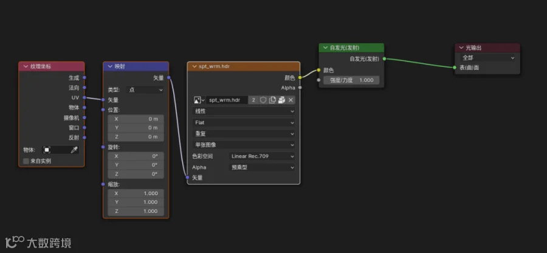Click the new image duplicate icon
This screenshot has width=547, height=253.
coord(272,100)
